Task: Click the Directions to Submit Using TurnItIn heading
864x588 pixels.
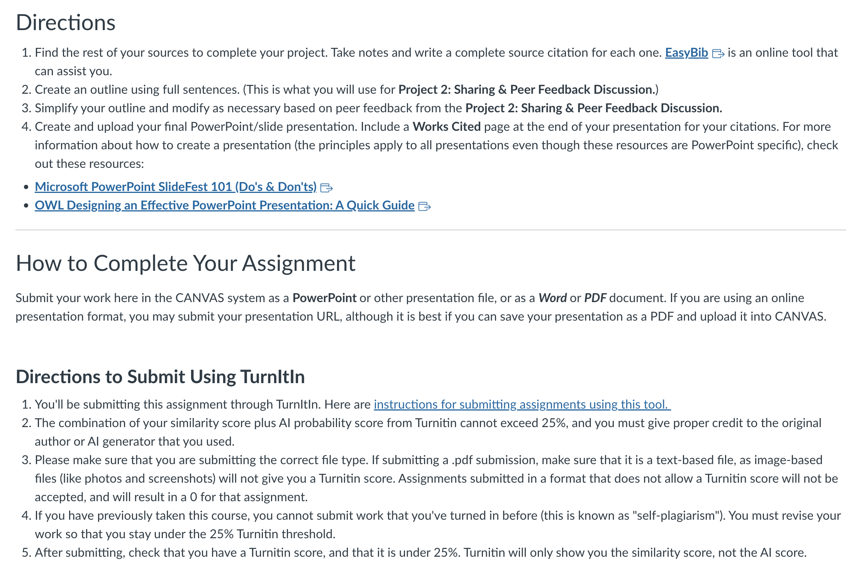Action: click(x=160, y=377)
